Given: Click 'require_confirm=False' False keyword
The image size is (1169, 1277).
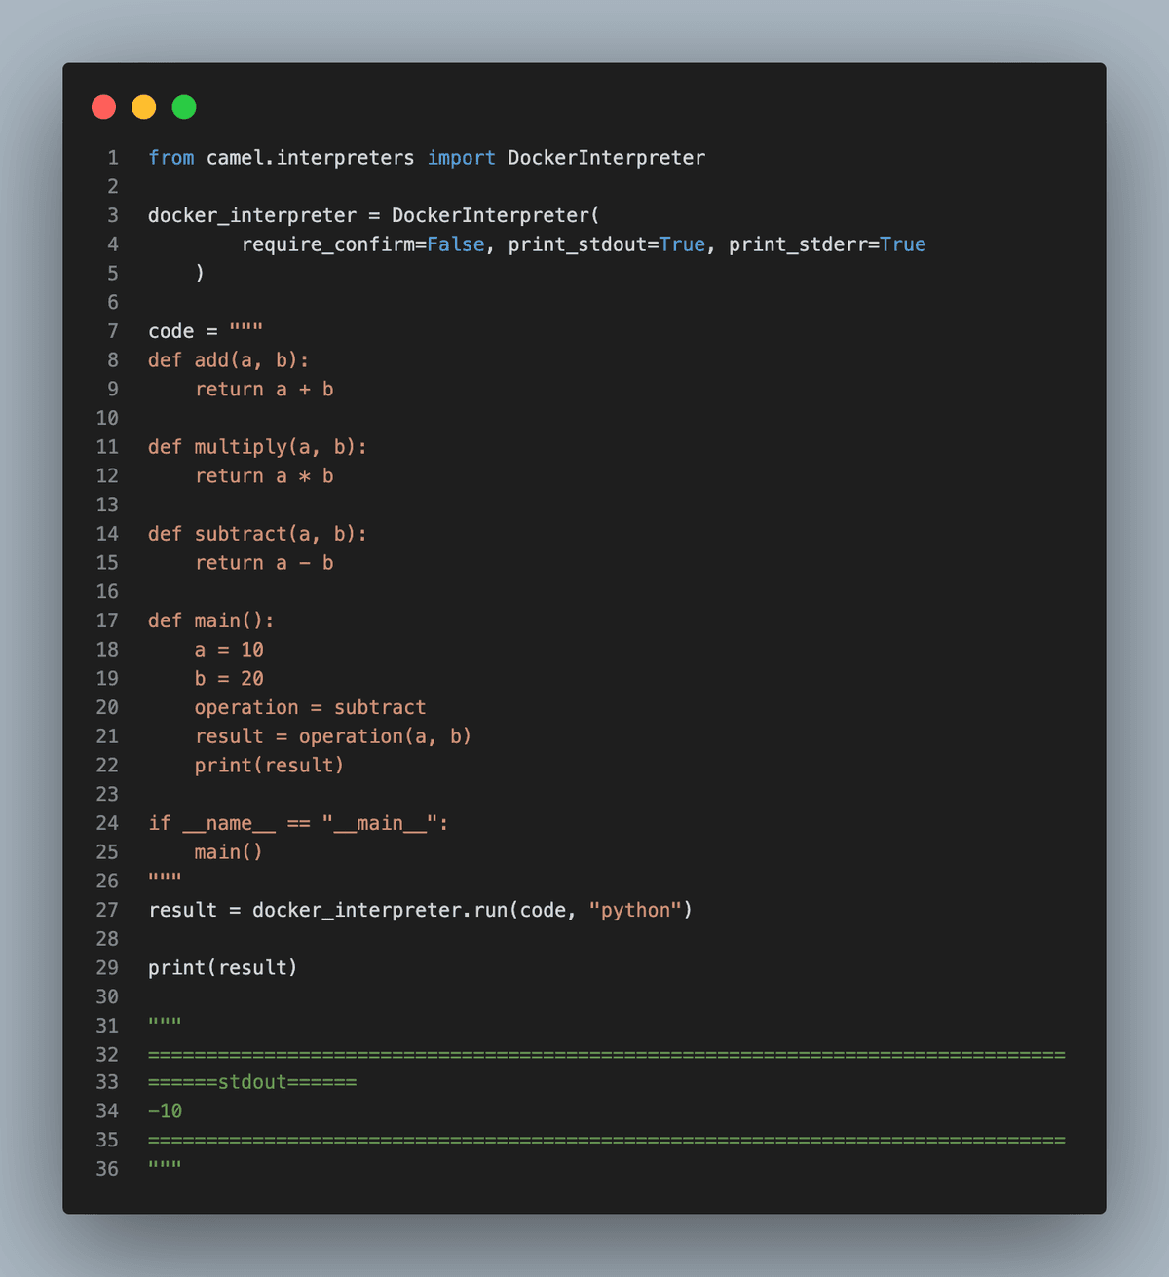Looking at the screenshot, I should pos(455,244).
